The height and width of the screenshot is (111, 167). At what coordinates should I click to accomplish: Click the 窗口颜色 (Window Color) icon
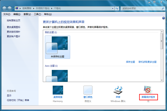tap(88, 90)
